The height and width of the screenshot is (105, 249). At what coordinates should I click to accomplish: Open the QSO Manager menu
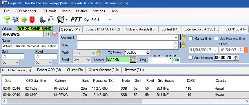point(26,11)
